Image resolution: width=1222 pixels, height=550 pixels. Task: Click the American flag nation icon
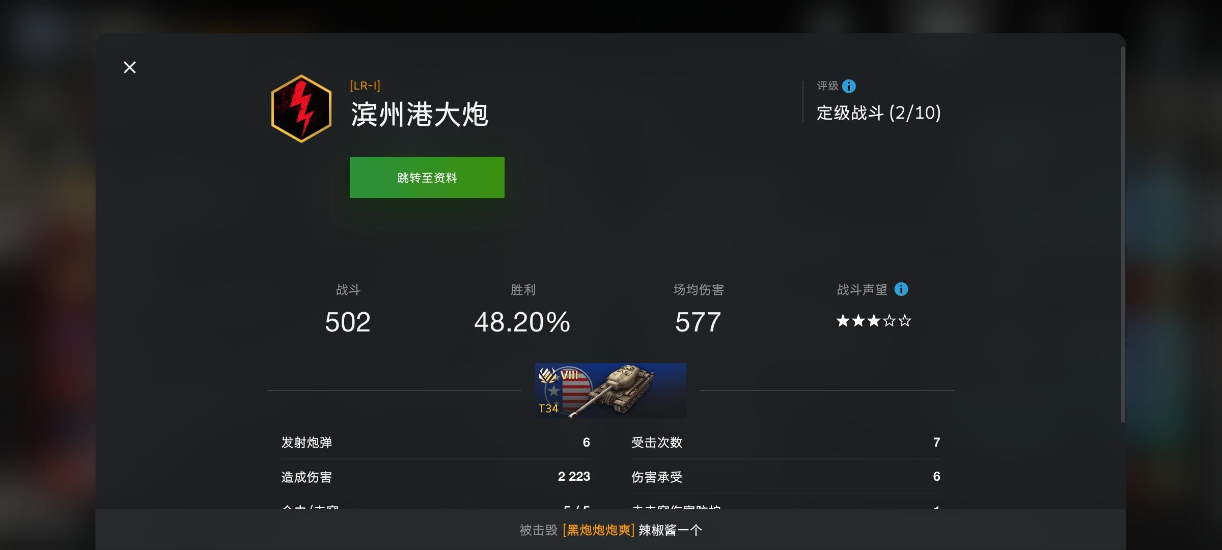(568, 390)
